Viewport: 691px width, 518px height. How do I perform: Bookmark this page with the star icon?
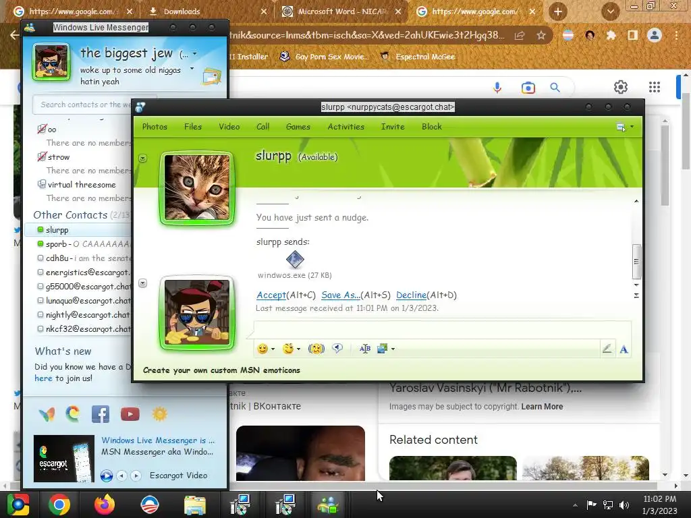click(x=541, y=35)
